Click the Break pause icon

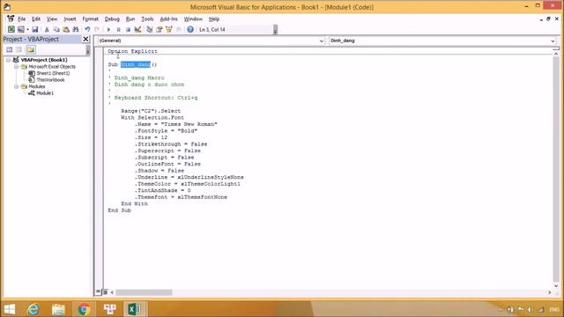click(x=118, y=29)
